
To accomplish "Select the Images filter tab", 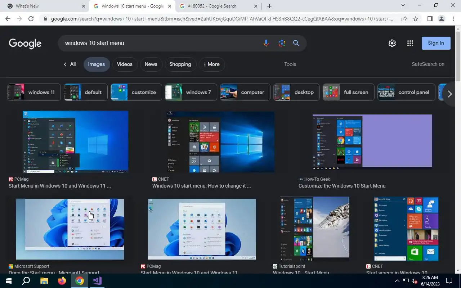I will pyautogui.click(x=97, y=64).
